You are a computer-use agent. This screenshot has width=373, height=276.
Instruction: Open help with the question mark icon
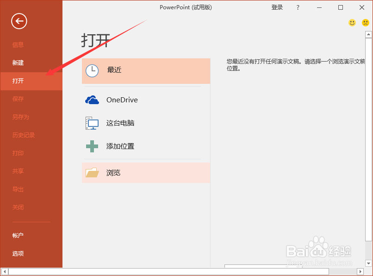(298, 7)
